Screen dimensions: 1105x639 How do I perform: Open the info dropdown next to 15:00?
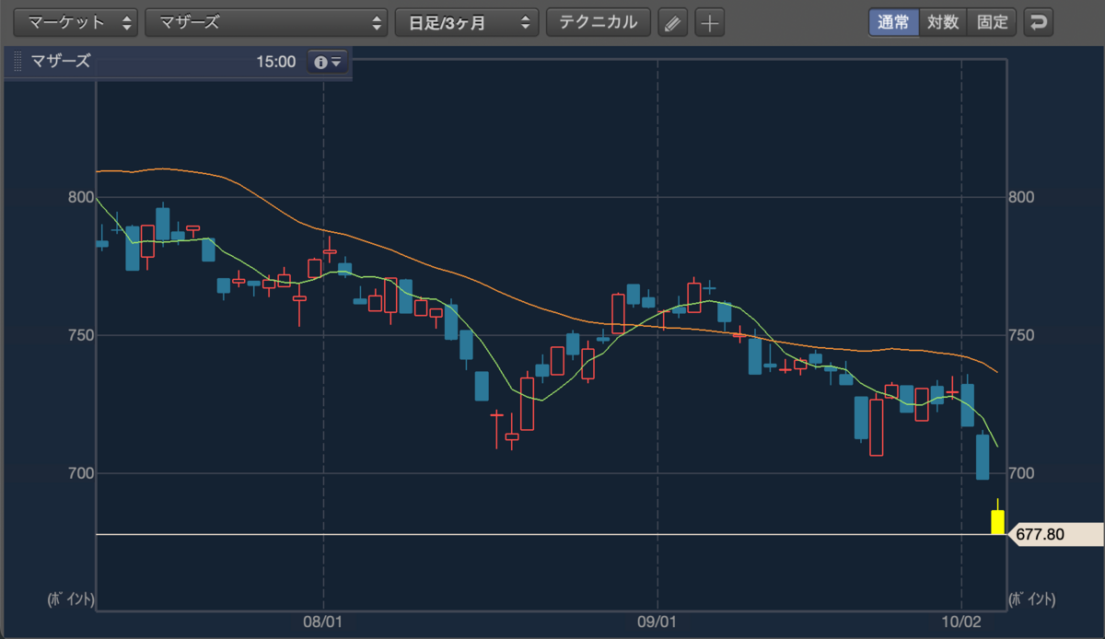point(328,63)
